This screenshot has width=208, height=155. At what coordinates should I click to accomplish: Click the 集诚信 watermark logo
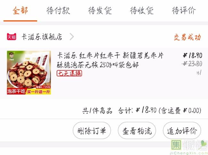tap(189, 147)
